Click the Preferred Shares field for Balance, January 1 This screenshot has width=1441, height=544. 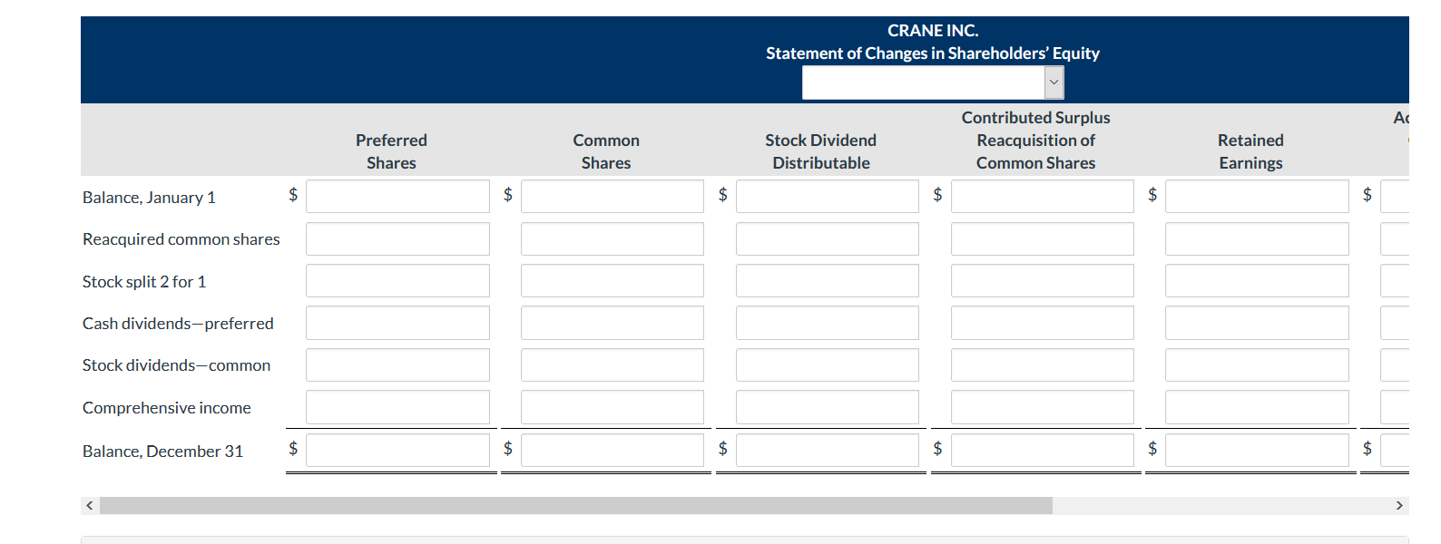click(397, 196)
